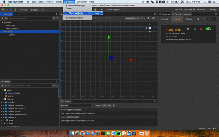
Task: Click the Project folder button in toolbar
Action: click(202, 10)
